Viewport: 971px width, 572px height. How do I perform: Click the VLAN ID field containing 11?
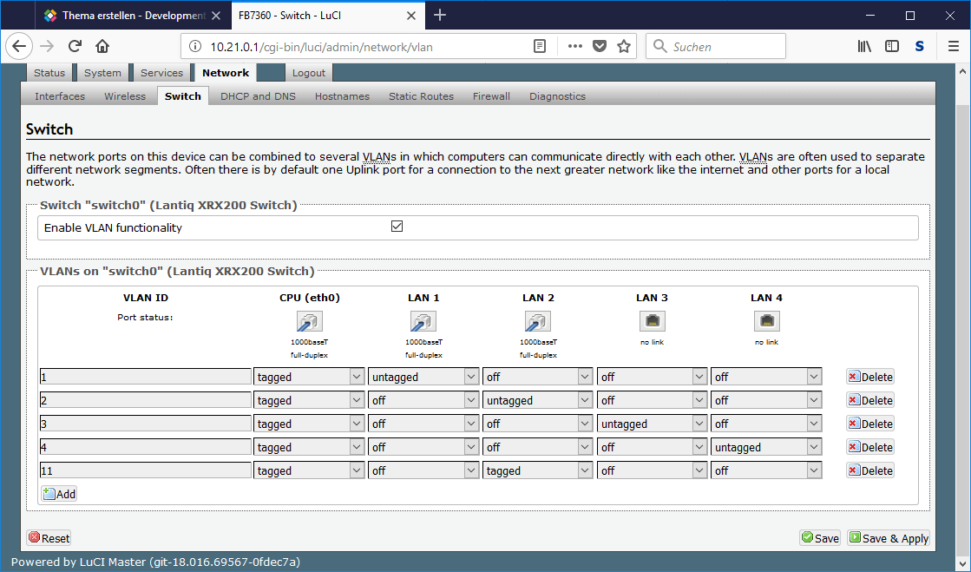[x=145, y=470]
